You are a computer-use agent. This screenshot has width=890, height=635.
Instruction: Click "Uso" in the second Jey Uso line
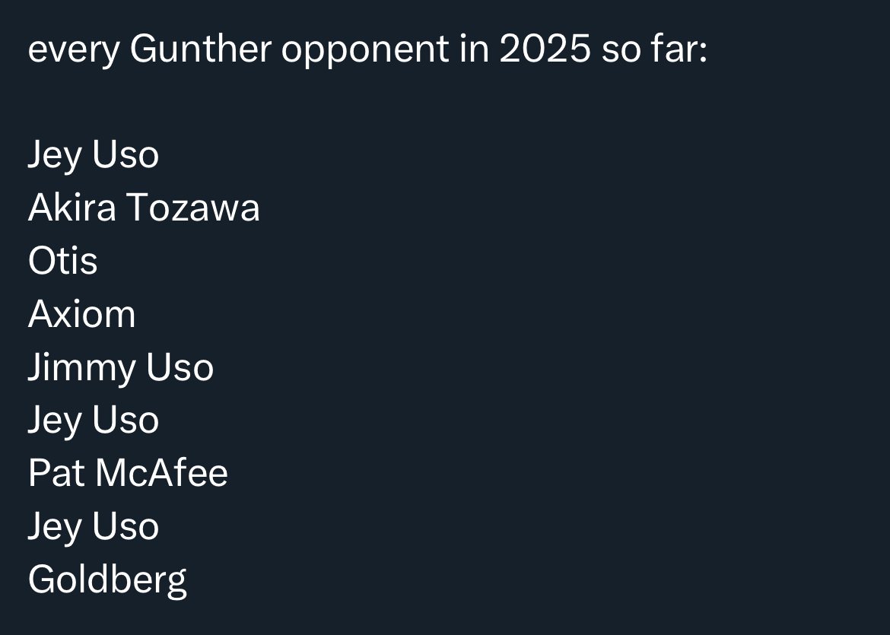126,420
